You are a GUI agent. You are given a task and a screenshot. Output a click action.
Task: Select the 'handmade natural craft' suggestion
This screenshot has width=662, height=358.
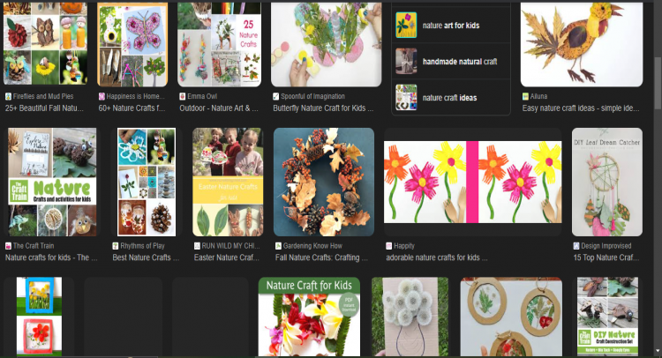coord(451,61)
